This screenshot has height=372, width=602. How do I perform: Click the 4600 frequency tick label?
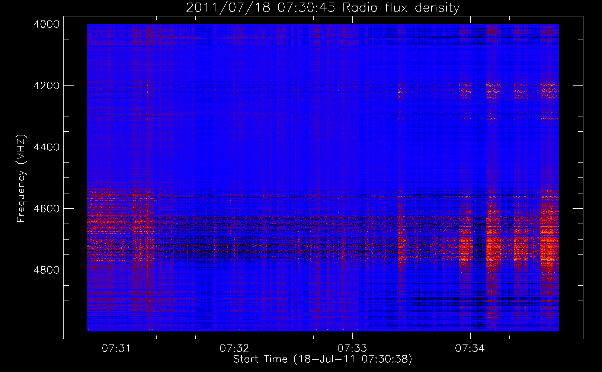point(47,209)
